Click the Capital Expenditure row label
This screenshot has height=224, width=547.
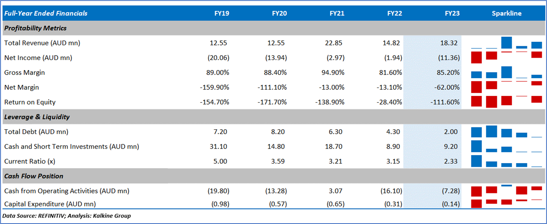point(50,204)
